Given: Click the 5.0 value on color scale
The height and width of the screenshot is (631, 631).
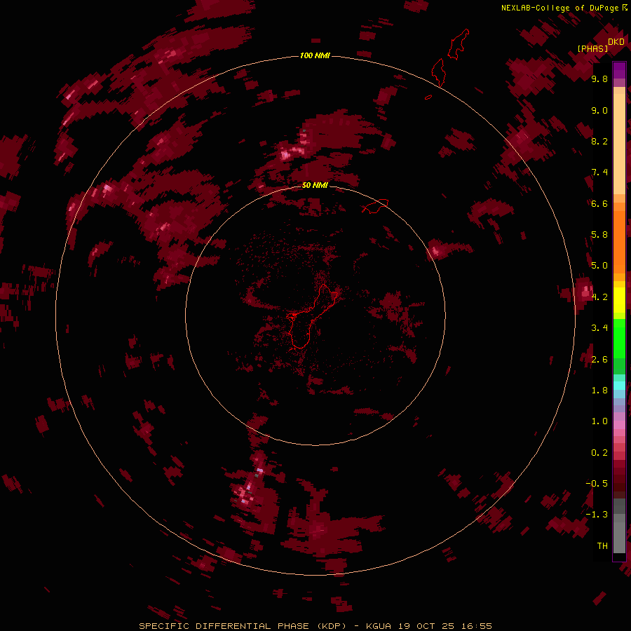Looking at the screenshot, I should [x=599, y=266].
